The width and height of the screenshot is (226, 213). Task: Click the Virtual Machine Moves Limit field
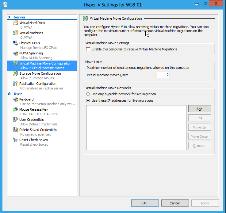[163, 75]
